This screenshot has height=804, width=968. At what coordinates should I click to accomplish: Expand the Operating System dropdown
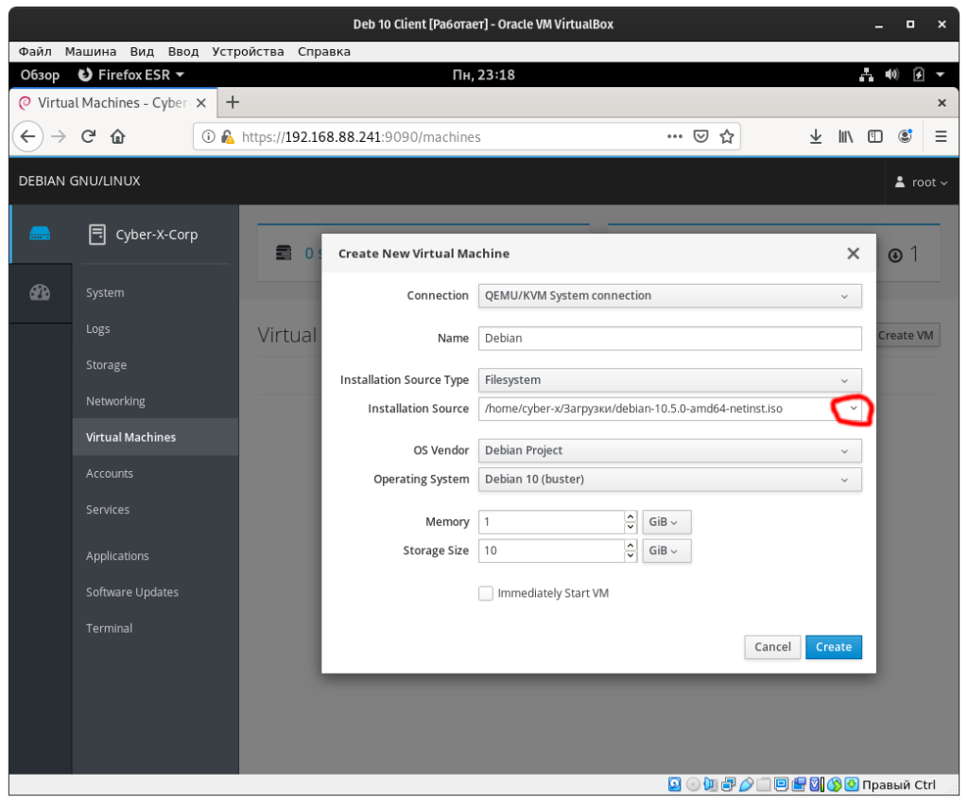click(x=669, y=480)
